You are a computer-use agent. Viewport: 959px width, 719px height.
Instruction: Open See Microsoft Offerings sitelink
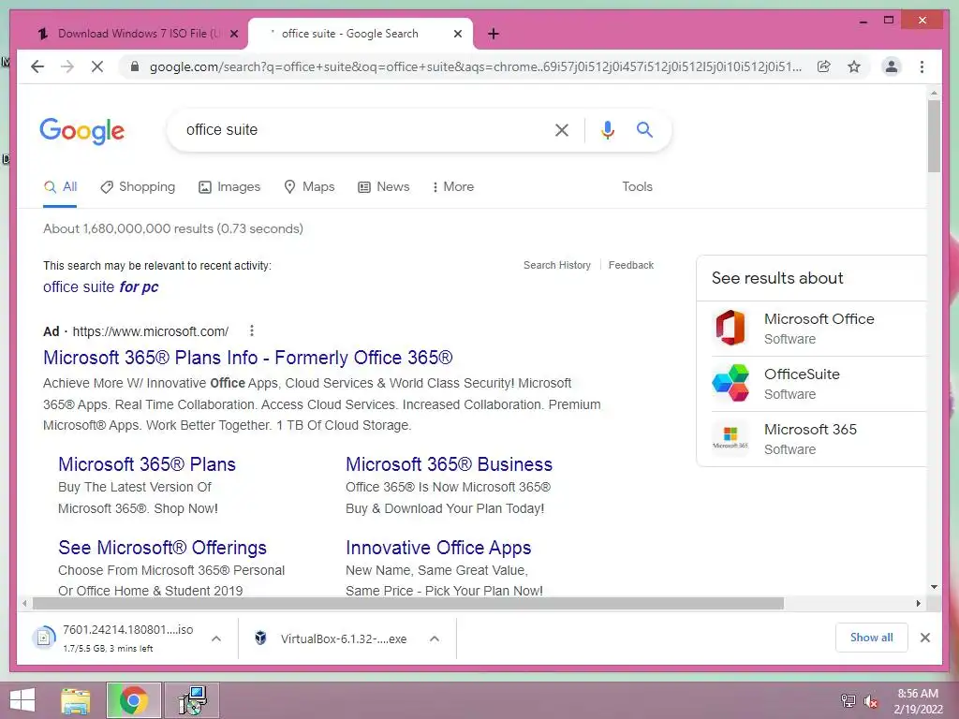(x=163, y=547)
